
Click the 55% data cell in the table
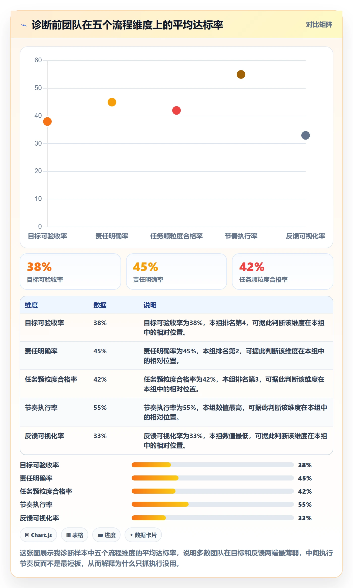[x=100, y=408]
